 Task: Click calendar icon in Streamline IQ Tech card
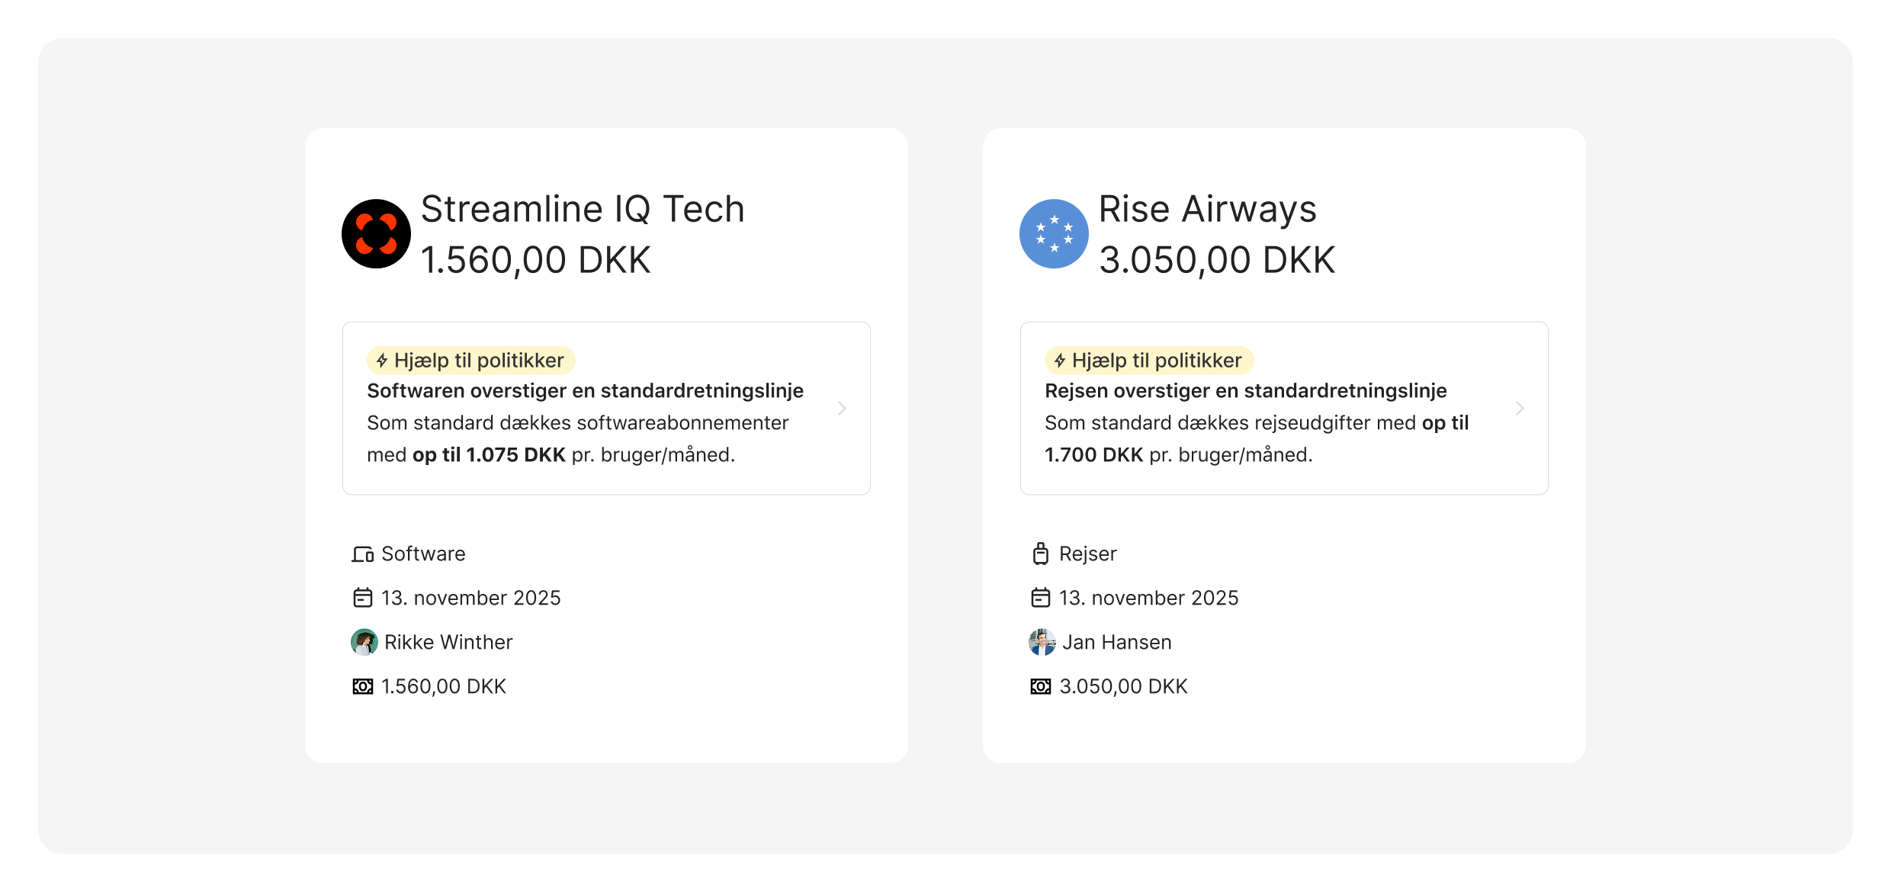pyautogui.click(x=362, y=598)
